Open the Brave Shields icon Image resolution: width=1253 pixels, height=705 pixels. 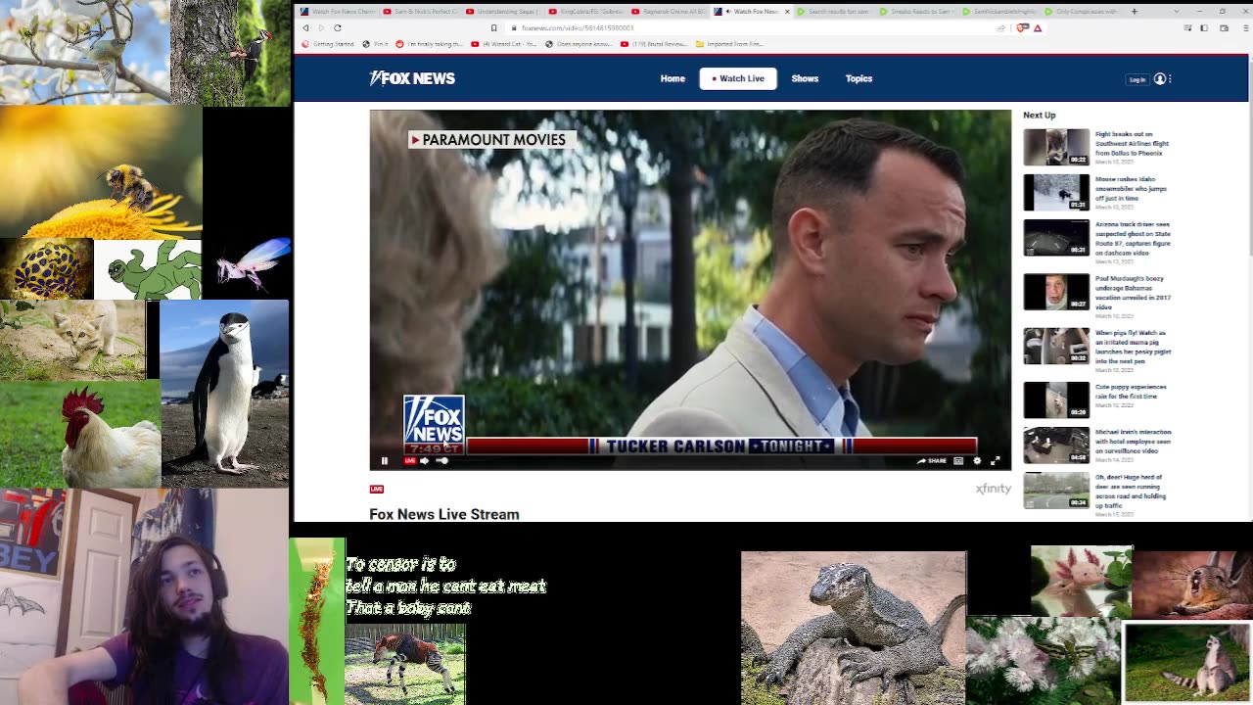pos(1023,27)
